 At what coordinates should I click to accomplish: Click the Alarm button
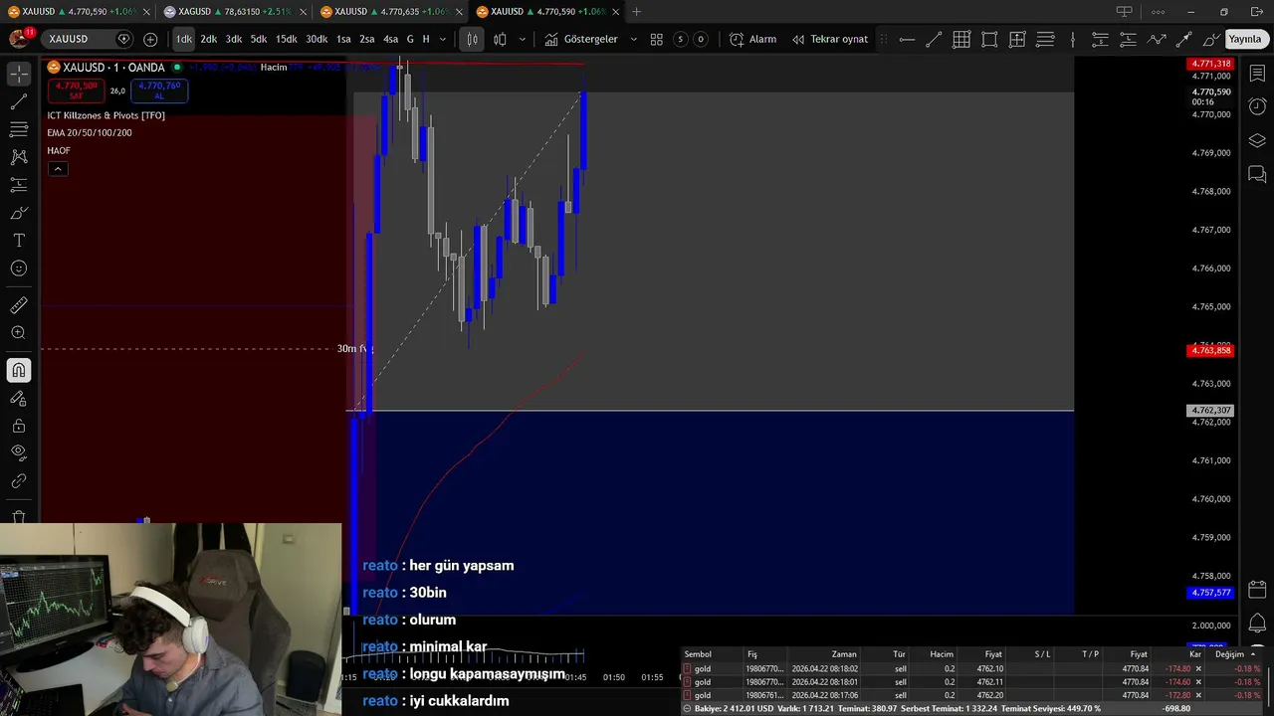753,39
